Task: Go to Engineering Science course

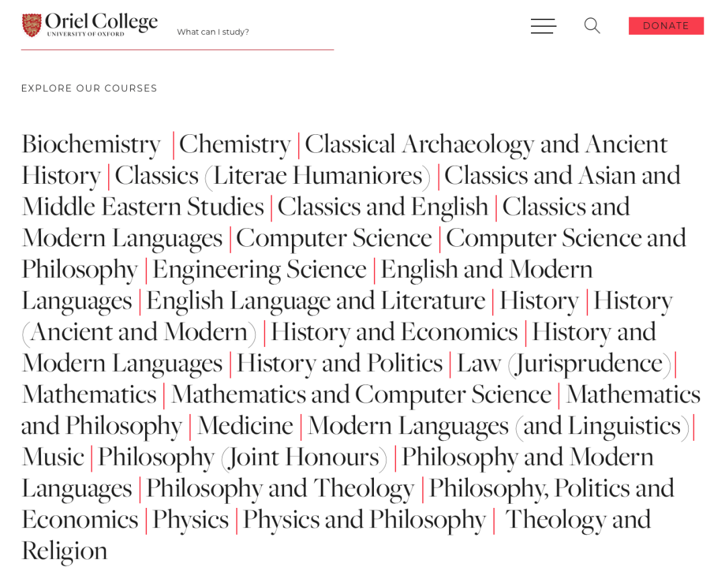Action: coord(259,269)
